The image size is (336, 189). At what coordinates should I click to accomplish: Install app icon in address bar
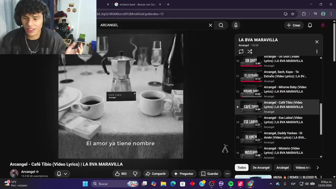286,14
